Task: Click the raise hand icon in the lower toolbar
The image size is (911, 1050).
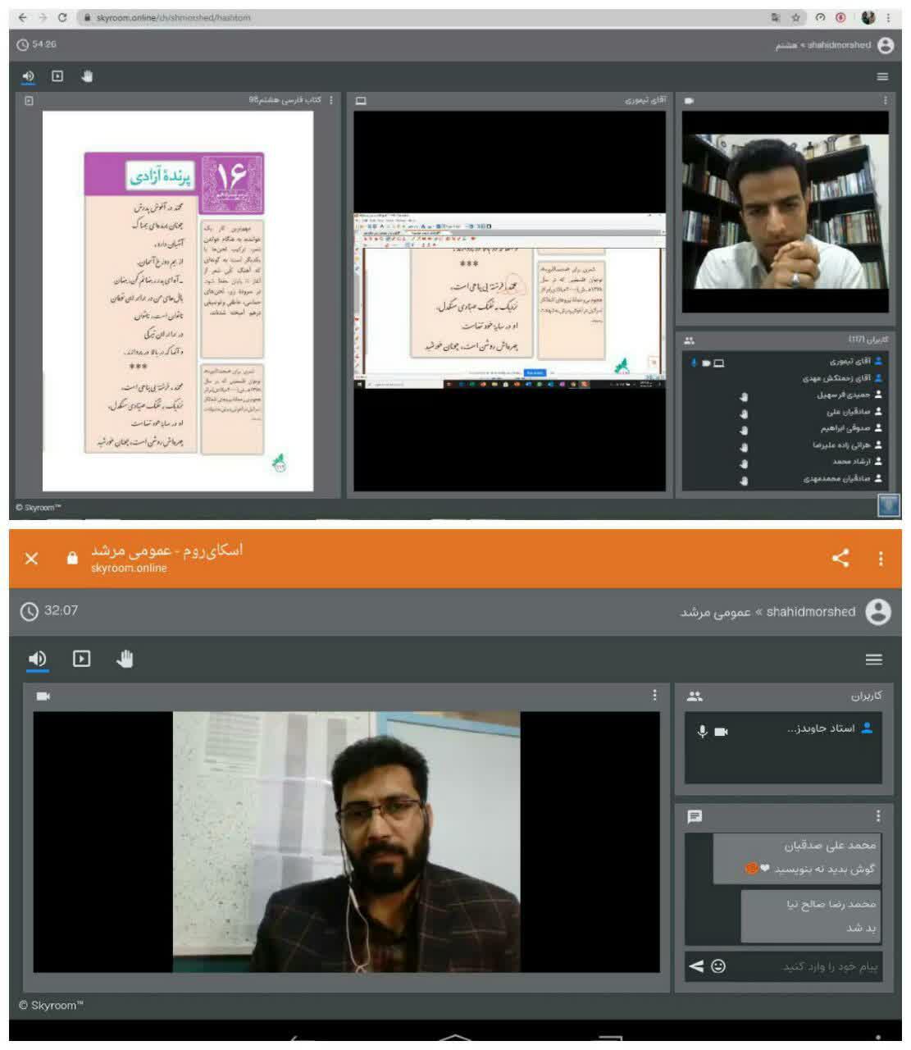Action: 125,659
